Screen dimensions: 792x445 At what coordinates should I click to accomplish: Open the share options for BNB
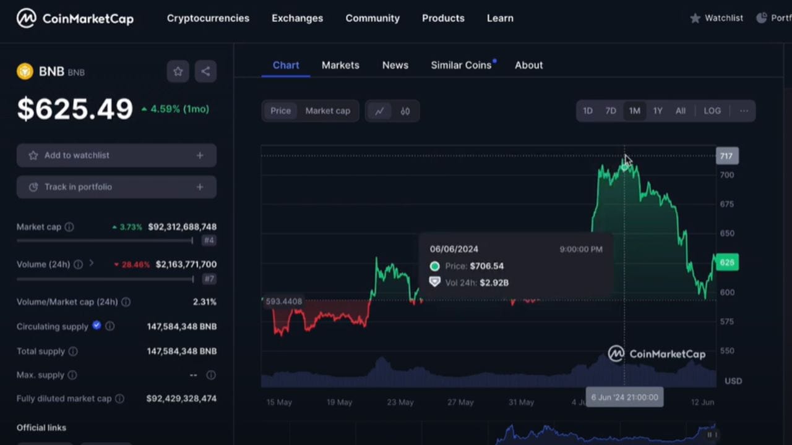tap(205, 71)
